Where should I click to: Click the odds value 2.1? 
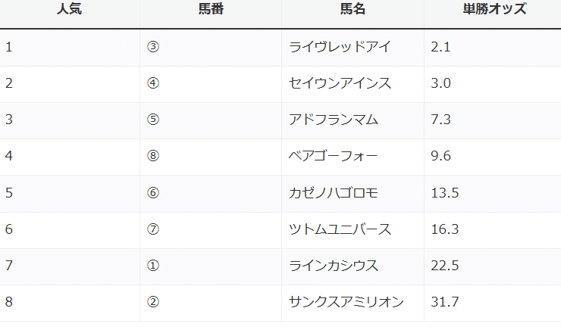[x=440, y=47]
